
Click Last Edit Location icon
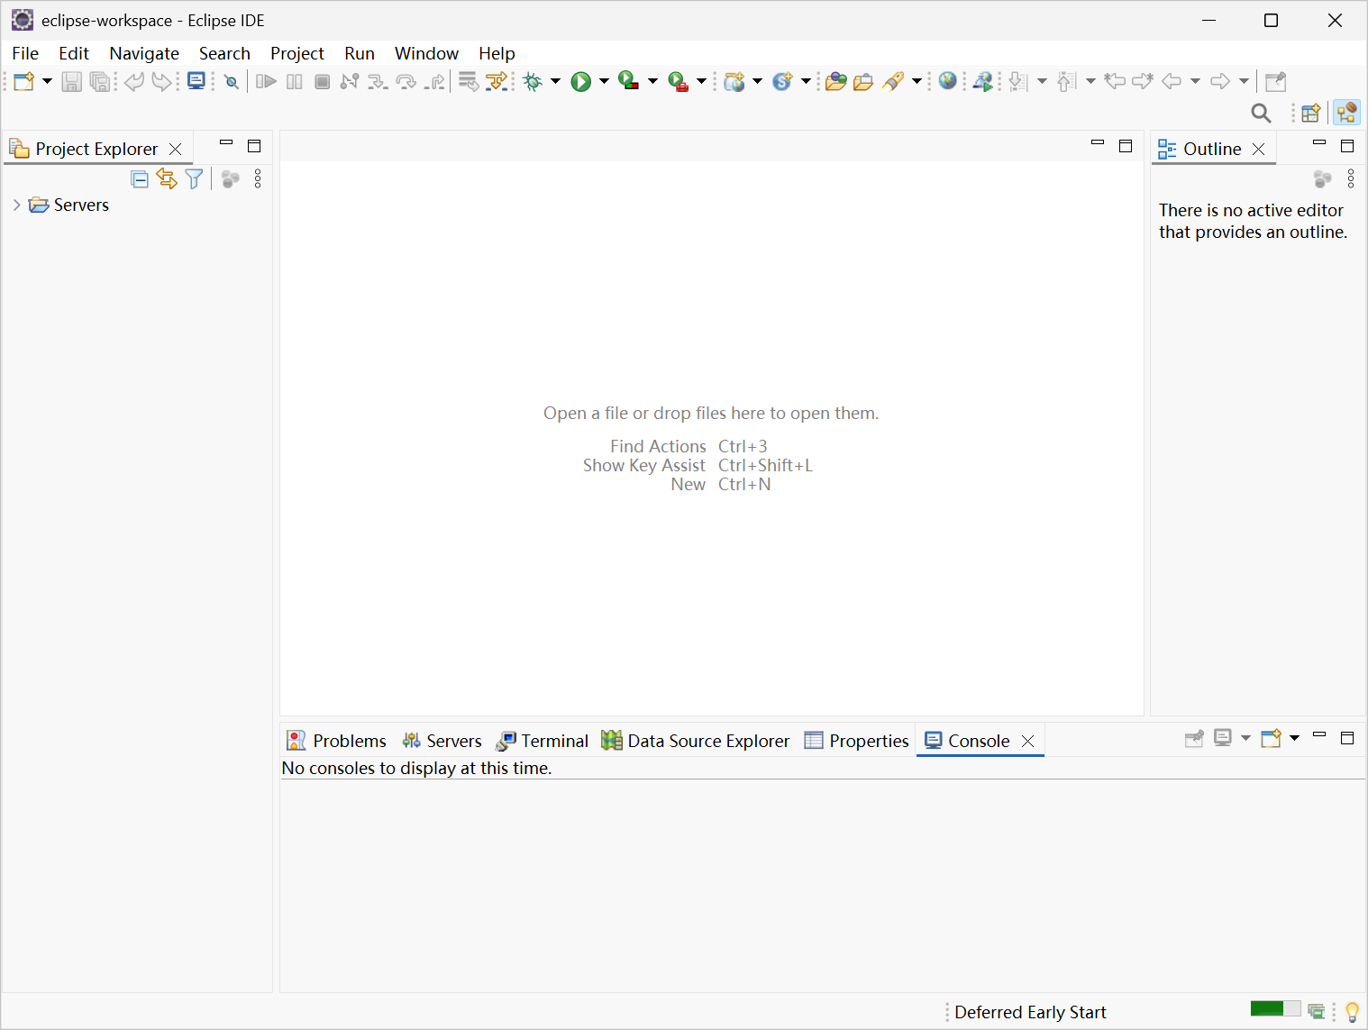[1115, 82]
